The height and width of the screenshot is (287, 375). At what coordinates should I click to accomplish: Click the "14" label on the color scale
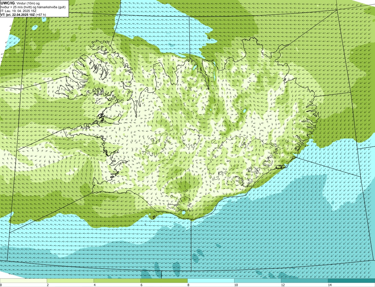[330, 285]
